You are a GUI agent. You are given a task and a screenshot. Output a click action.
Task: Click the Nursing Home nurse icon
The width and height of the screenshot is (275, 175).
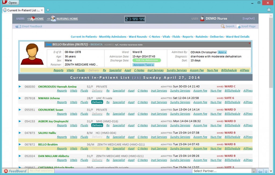click(x=53, y=19)
